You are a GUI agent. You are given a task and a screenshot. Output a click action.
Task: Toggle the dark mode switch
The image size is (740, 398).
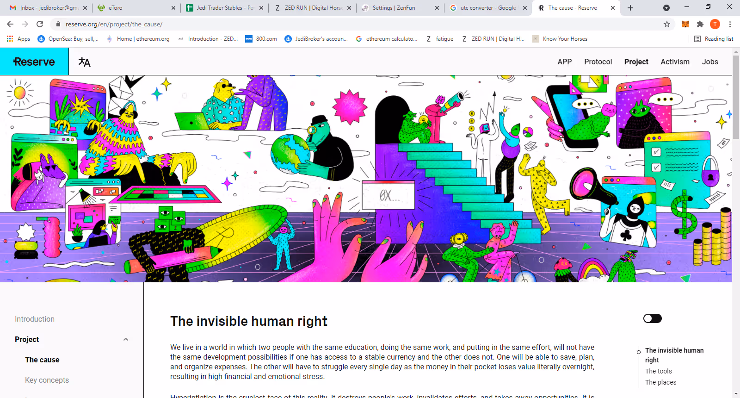coord(653,318)
